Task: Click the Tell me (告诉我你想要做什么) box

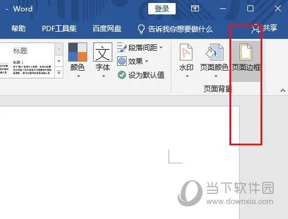Action: pyautogui.click(x=175, y=29)
